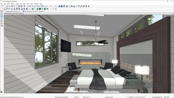This screenshot has height=98, width=174.
Task: Click All Floors in the status bar
Action: (x=77, y=97)
